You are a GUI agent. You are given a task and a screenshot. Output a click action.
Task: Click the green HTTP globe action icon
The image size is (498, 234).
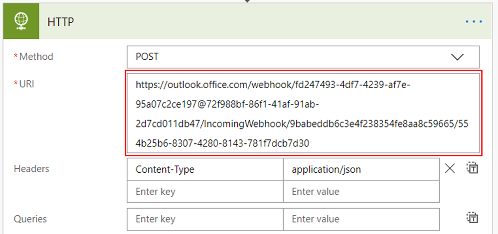tap(21, 21)
